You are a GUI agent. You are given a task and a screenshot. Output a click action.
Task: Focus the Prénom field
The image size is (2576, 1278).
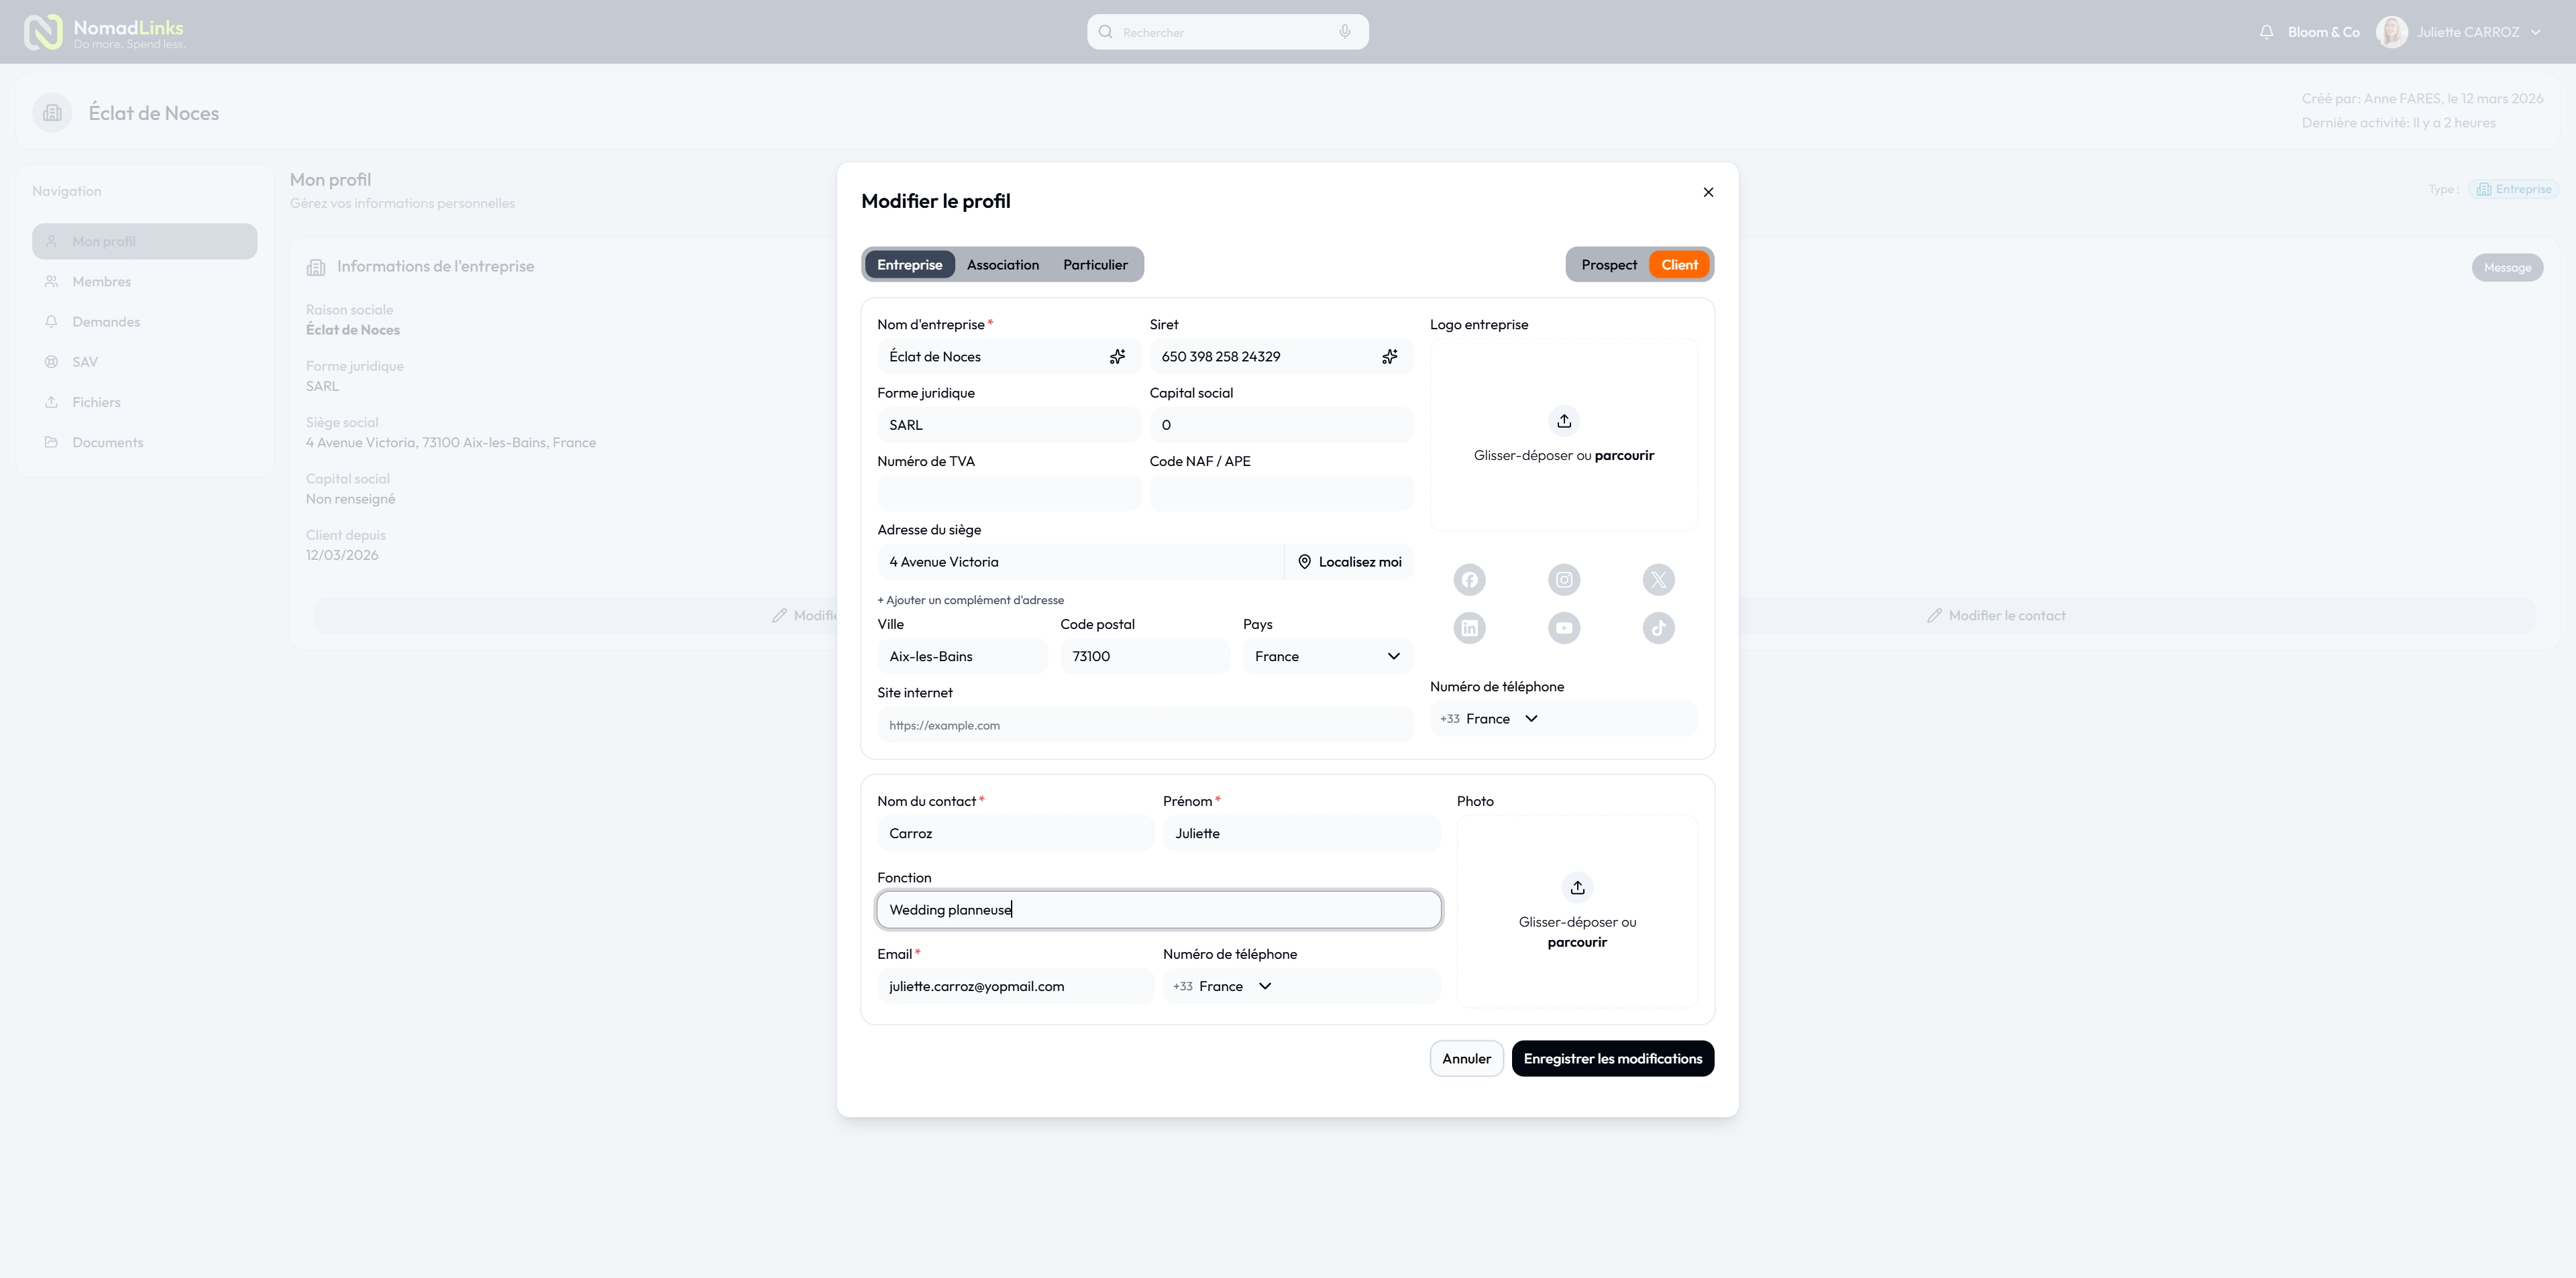[1301, 833]
